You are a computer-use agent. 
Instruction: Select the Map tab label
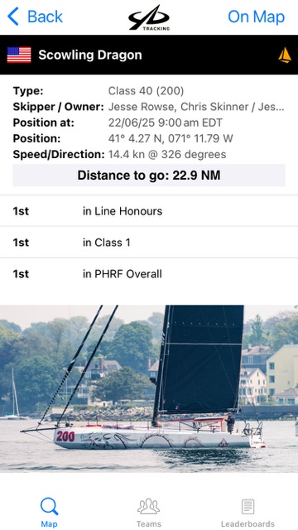(x=49, y=524)
